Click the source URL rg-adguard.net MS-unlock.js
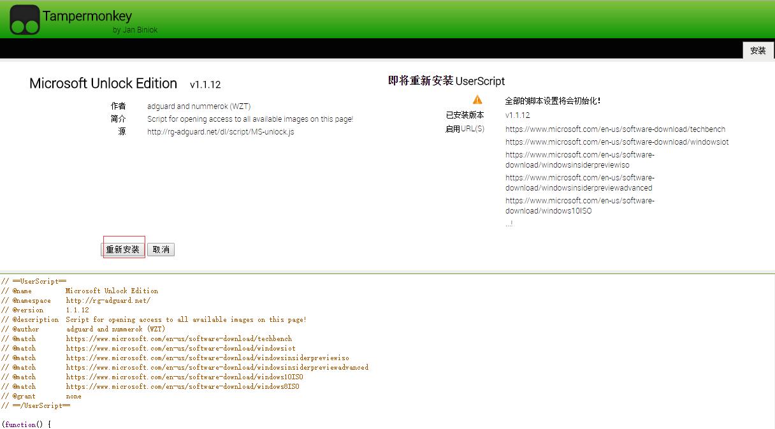This screenshot has height=429, width=775. [221, 132]
